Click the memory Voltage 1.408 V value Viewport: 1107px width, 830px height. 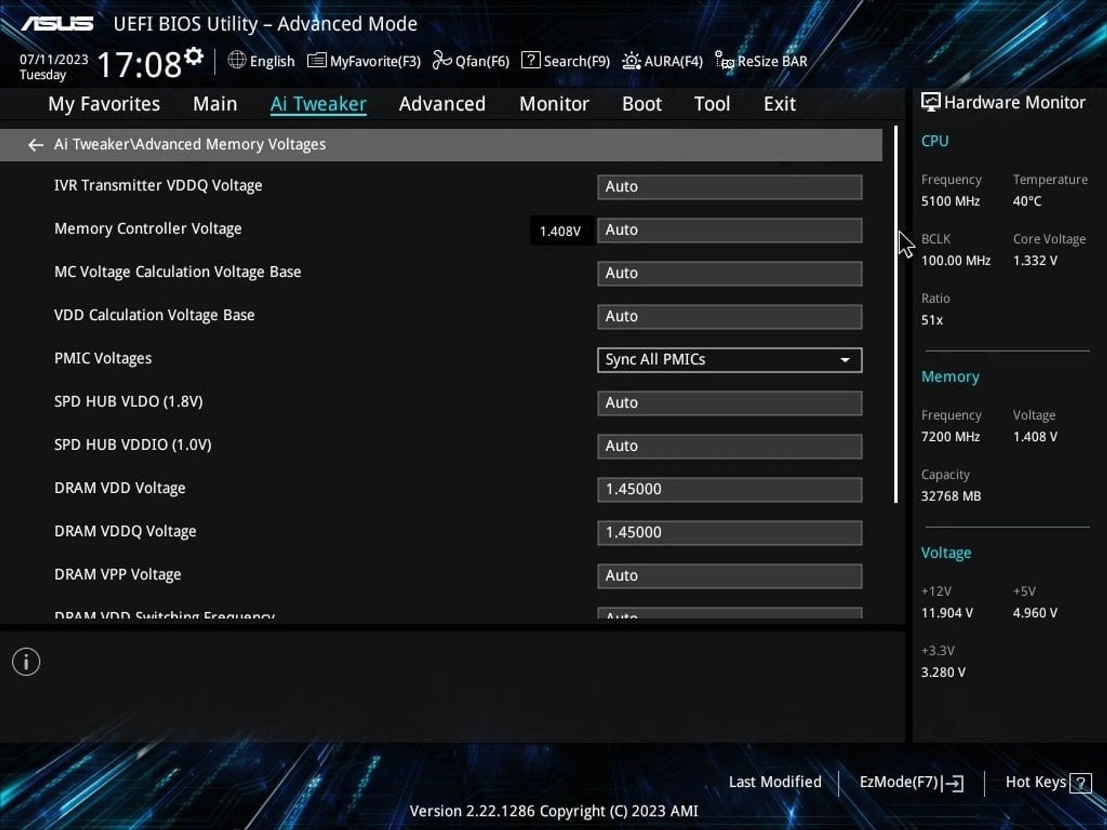(1035, 437)
